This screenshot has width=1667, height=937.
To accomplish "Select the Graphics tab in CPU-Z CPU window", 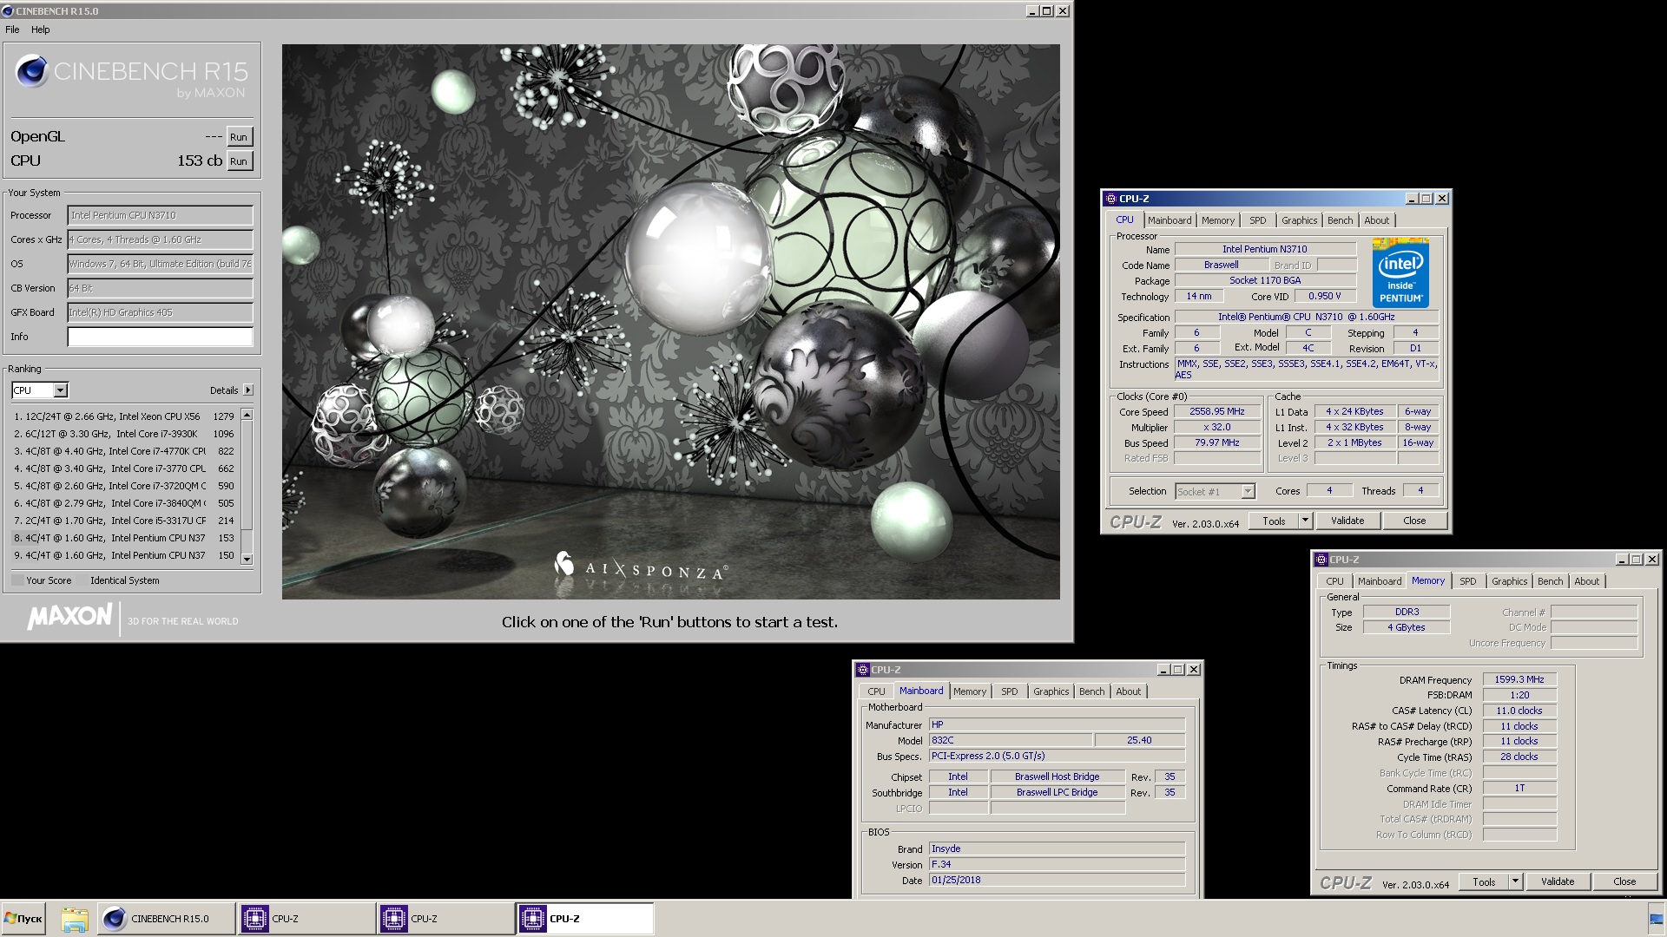I will click(x=1300, y=220).
